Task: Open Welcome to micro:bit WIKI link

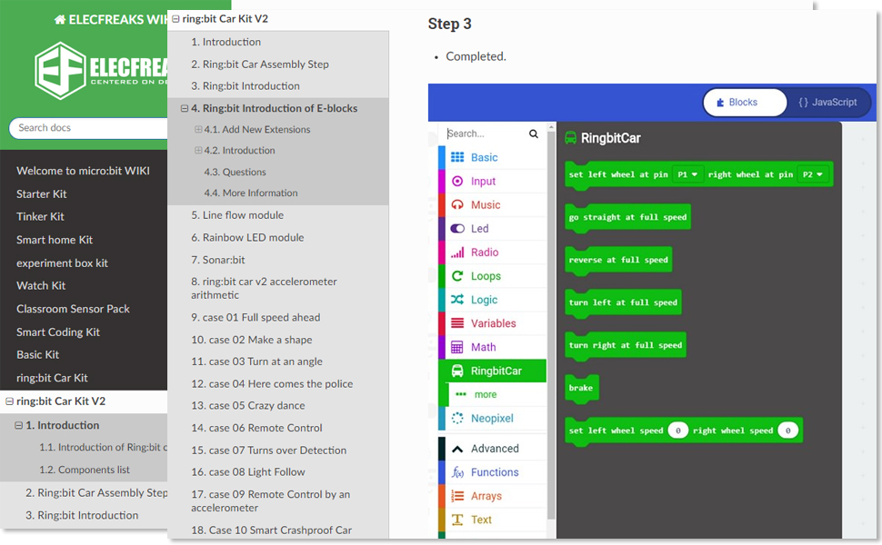Action: pyautogui.click(x=84, y=171)
